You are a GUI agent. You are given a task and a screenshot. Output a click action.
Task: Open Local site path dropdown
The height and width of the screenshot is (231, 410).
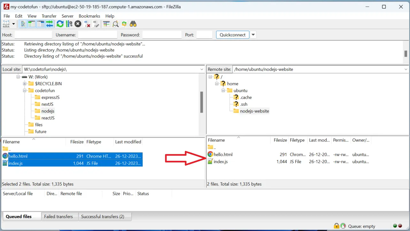(x=202, y=69)
